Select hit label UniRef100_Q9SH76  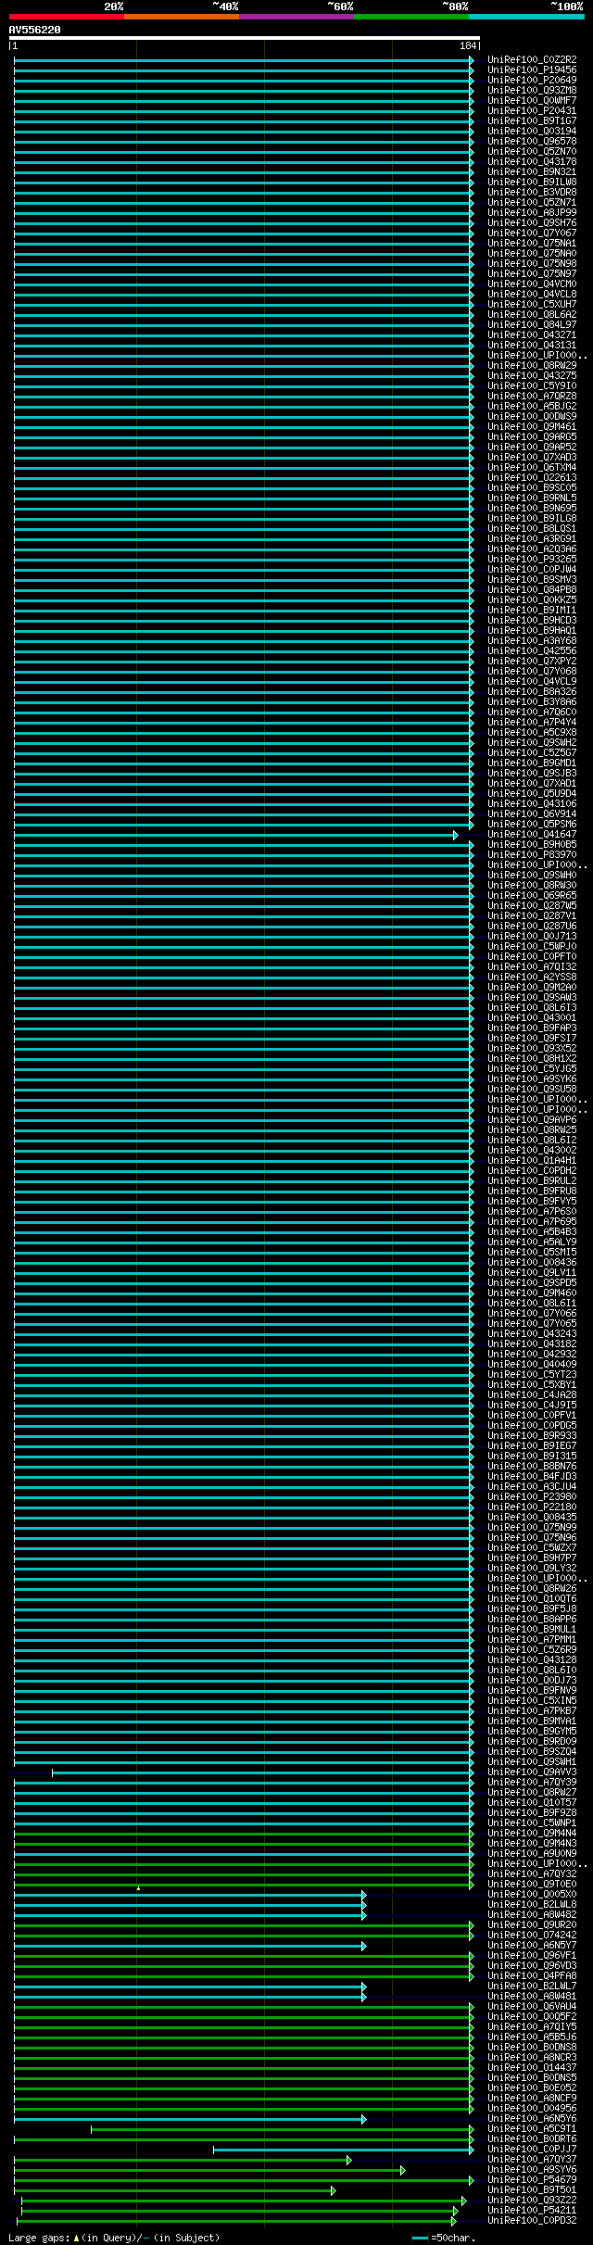pos(532,223)
